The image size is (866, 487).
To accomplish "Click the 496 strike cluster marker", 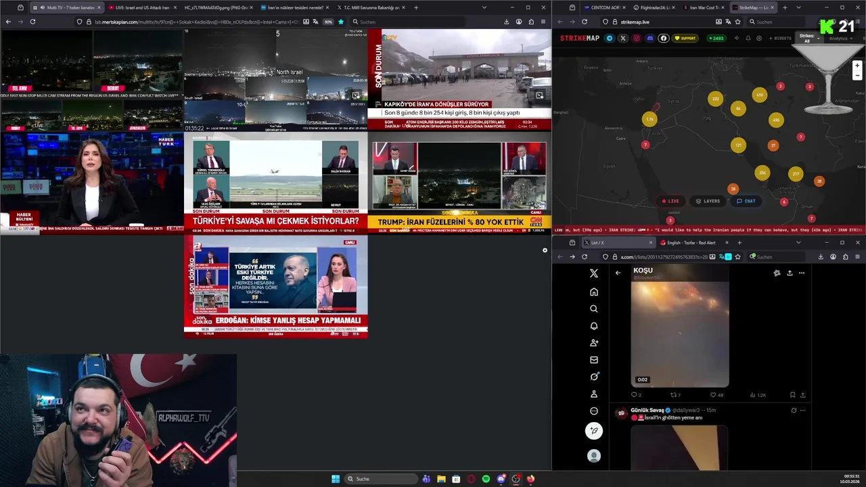I will click(776, 120).
